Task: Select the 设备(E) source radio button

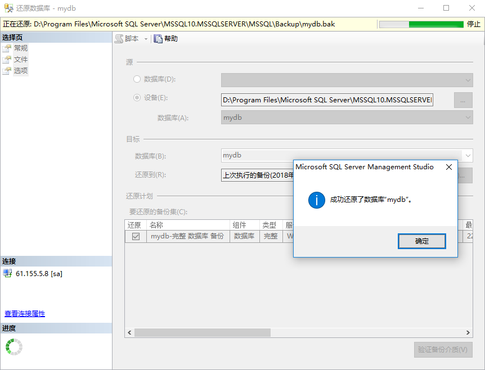Action: click(x=137, y=98)
